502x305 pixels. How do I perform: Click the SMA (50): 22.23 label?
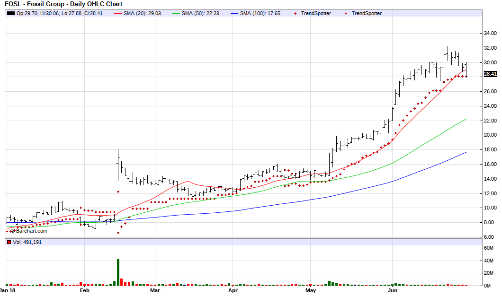200,13
